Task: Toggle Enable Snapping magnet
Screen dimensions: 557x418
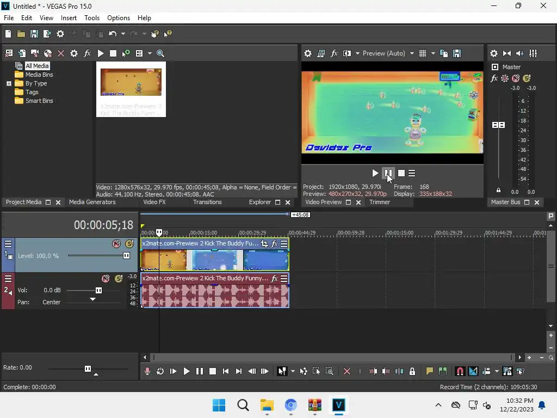Action: [460, 371]
